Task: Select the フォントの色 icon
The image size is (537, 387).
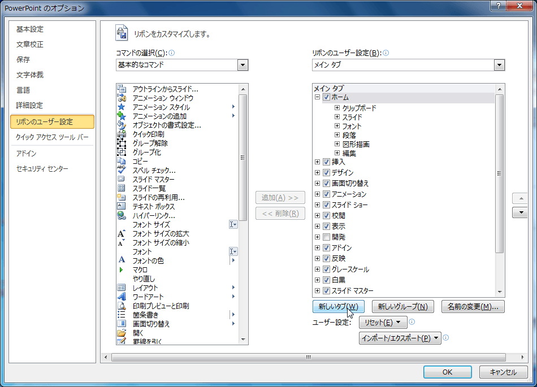Action: [122, 260]
